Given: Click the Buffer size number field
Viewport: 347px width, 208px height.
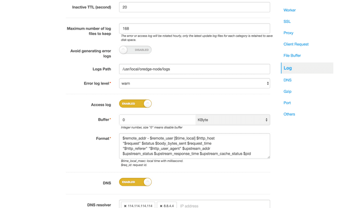Looking at the screenshot, I should click(157, 120).
